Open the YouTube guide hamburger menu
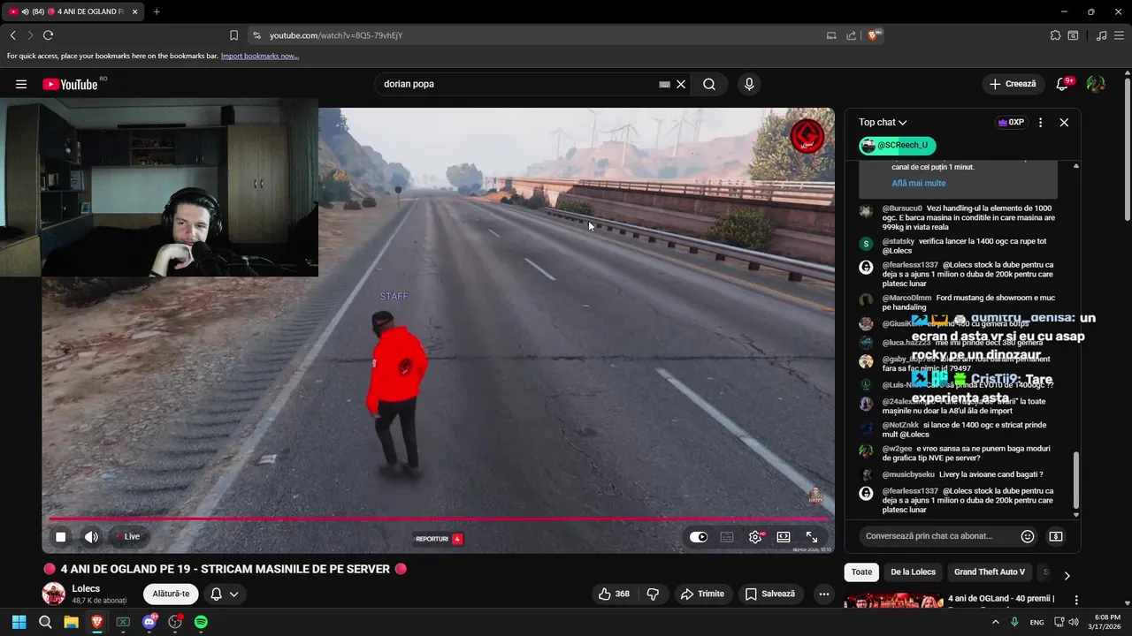This screenshot has width=1132, height=636. (x=21, y=84)
